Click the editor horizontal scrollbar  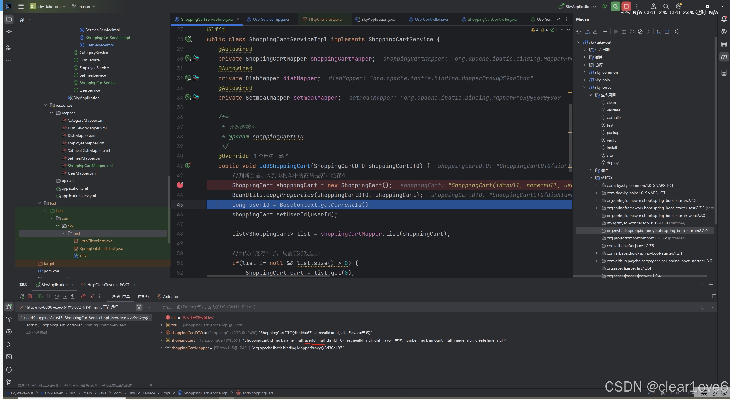pos(268,276)
